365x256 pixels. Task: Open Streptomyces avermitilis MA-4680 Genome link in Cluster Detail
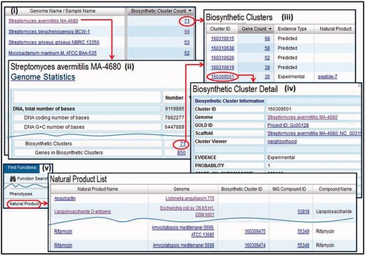[303, 117]
